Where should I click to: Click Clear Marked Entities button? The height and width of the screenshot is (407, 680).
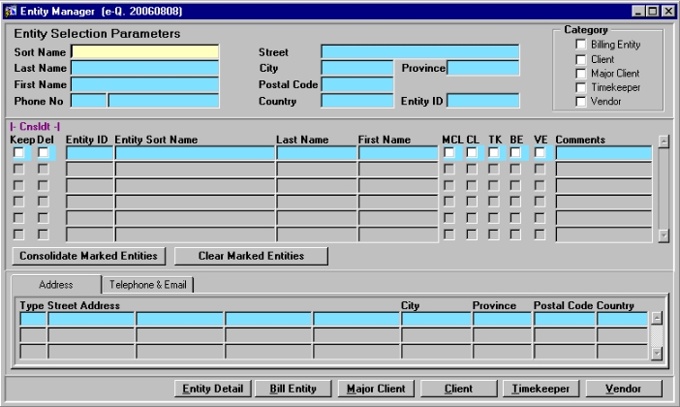[x=251, y=256]
